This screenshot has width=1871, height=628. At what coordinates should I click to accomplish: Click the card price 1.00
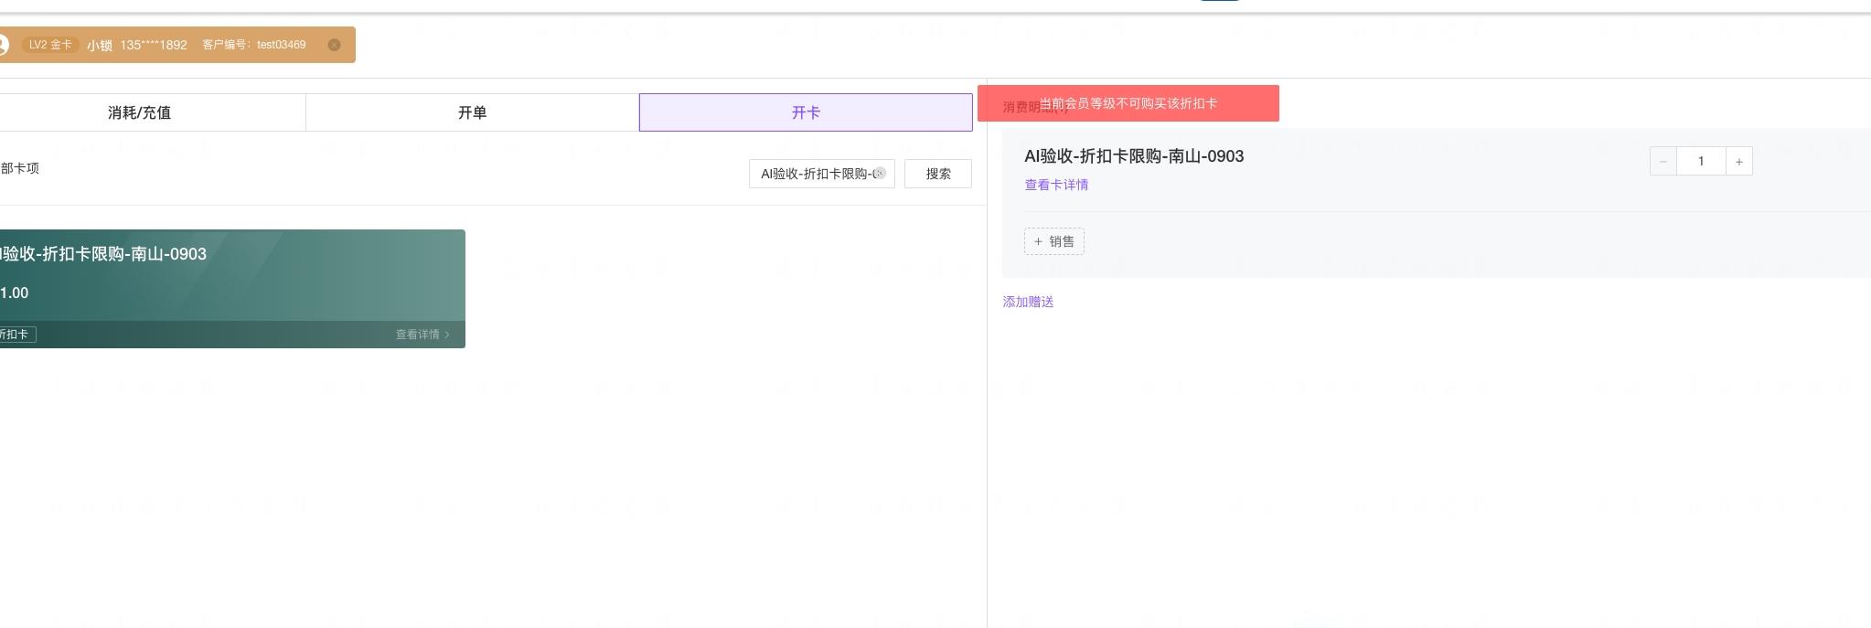point(14,293)
